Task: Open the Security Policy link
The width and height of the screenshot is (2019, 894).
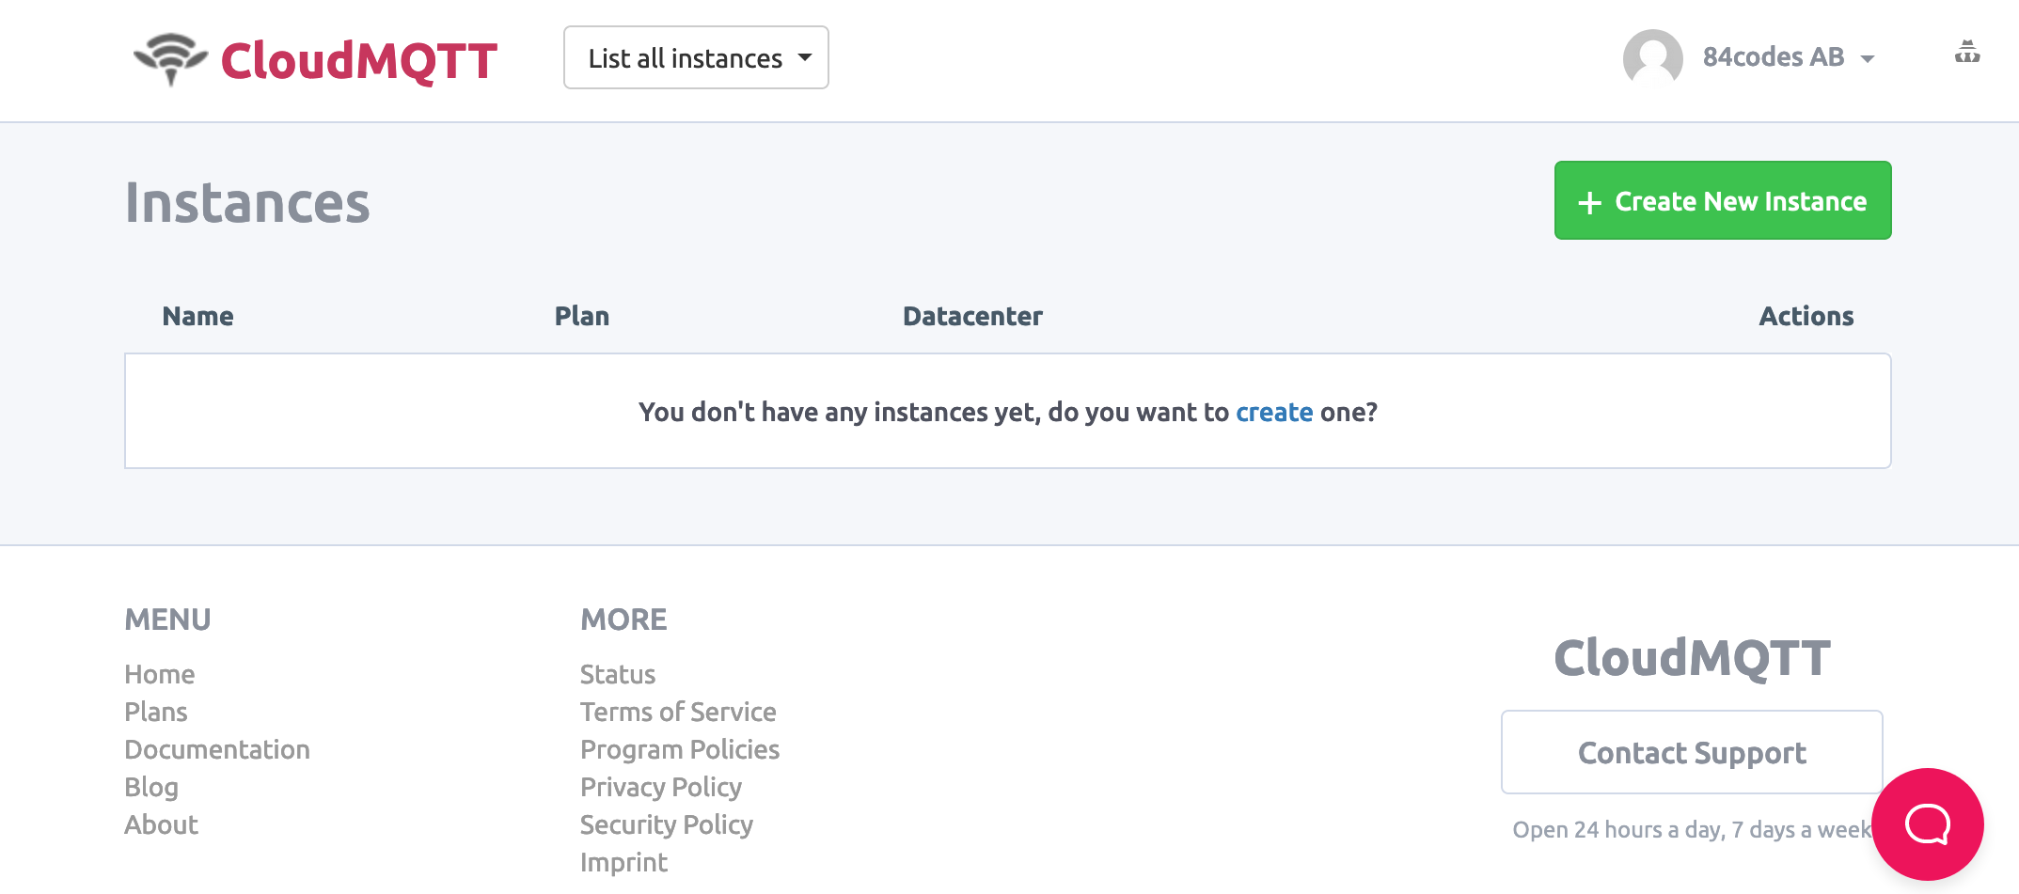Action: pyautogui.click(x=667, y=824)
